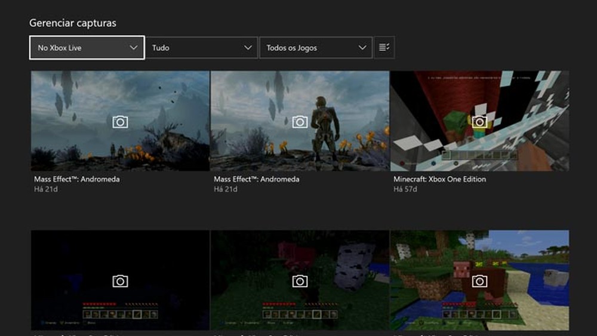Open the Minecraft Xbox One Edition capture

[480, 121]
